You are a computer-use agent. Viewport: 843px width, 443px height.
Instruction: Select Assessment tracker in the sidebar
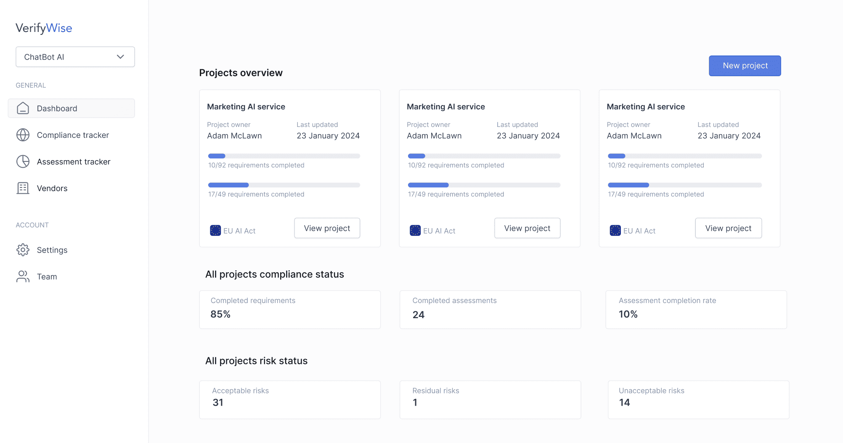click(74, 162)
